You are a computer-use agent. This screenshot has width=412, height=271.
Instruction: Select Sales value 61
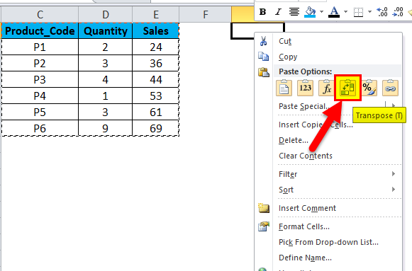tap(156, 113)
